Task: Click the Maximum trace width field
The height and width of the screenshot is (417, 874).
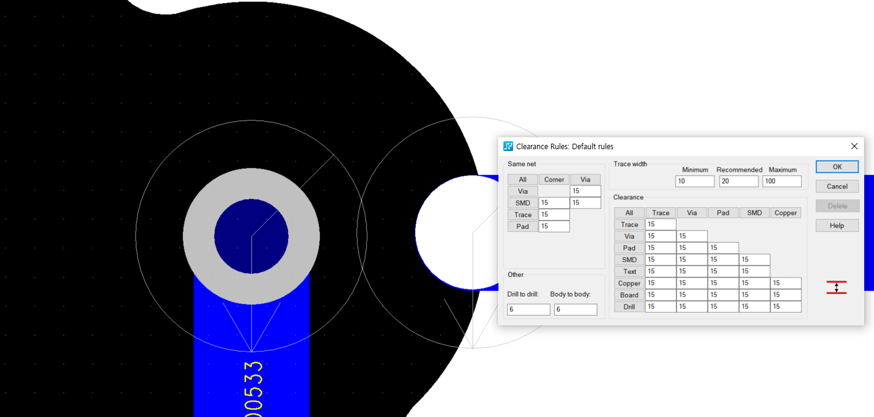Action: pyautogui.click(x=782, y=182)
